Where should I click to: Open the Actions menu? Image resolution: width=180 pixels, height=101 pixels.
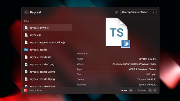142,90
